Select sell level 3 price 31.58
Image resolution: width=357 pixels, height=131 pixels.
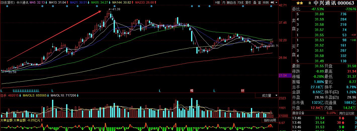[x=319, y=25]
